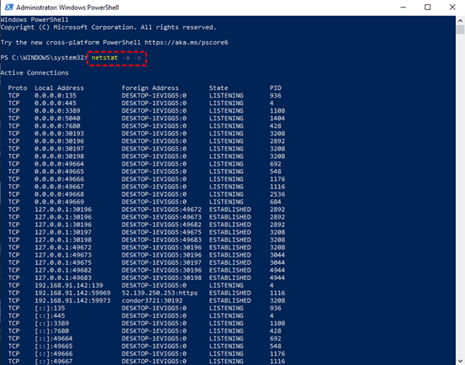Screen dimensions: 465x365
Task: Click the Local Address column header
Action: click(59, 87)
